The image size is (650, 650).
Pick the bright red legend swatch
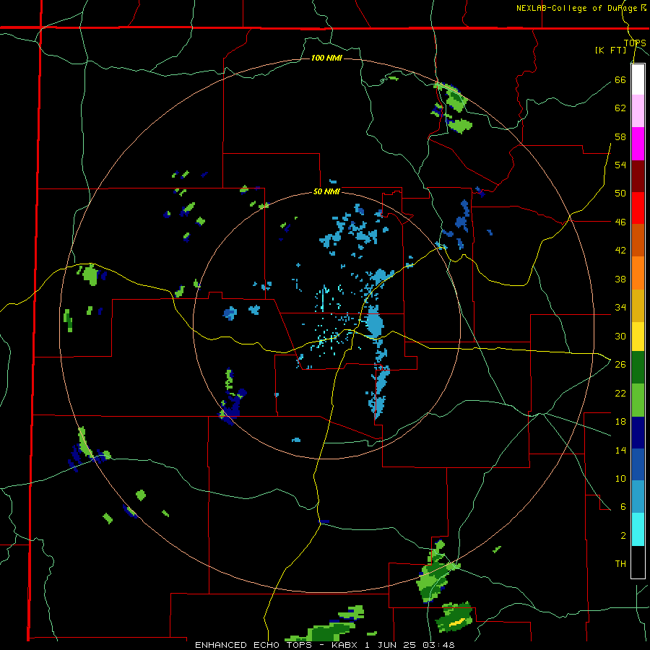click(638, 208)
